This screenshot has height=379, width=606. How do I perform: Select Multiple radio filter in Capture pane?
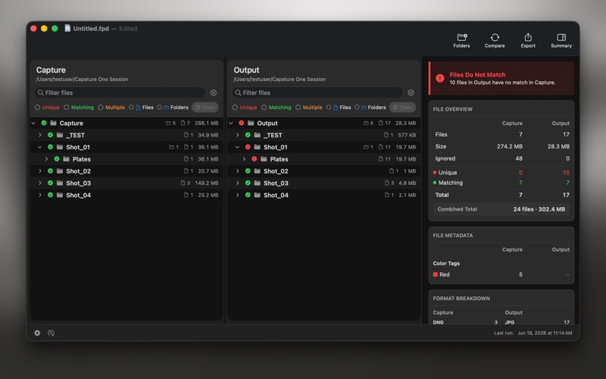coord(101,108)
